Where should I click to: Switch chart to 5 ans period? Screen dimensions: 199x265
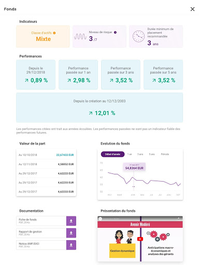coord(152,154)
